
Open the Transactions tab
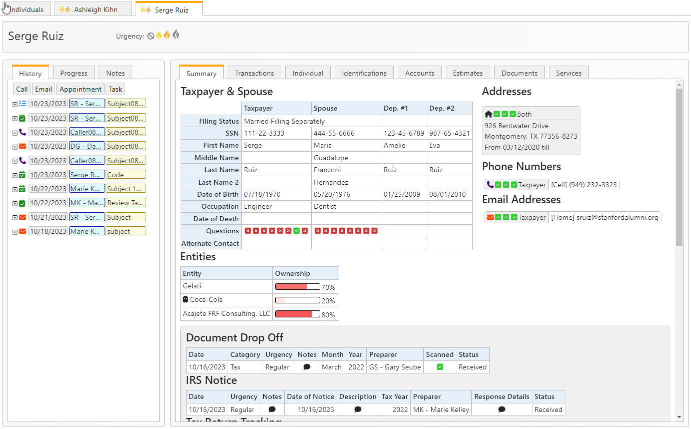tap(254, 73)
